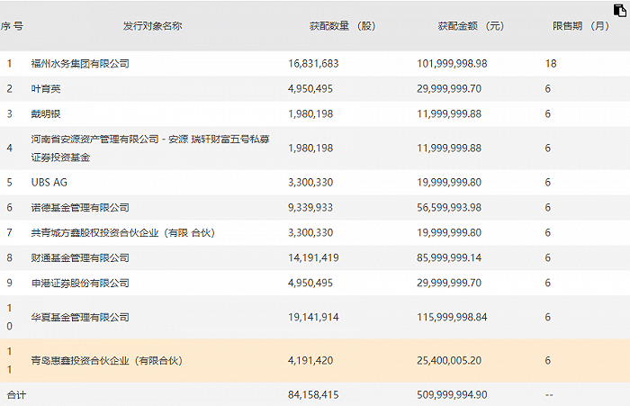Select 华夏基金管理有限公司 in the list

click(x=80, y=317)
